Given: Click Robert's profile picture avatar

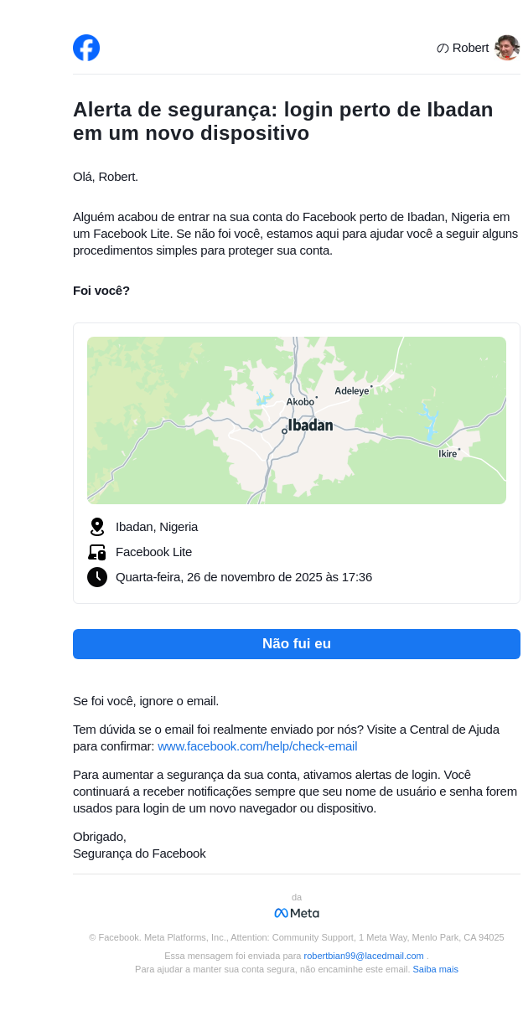Looking at the screenshot, I should (x=506, y=48).
